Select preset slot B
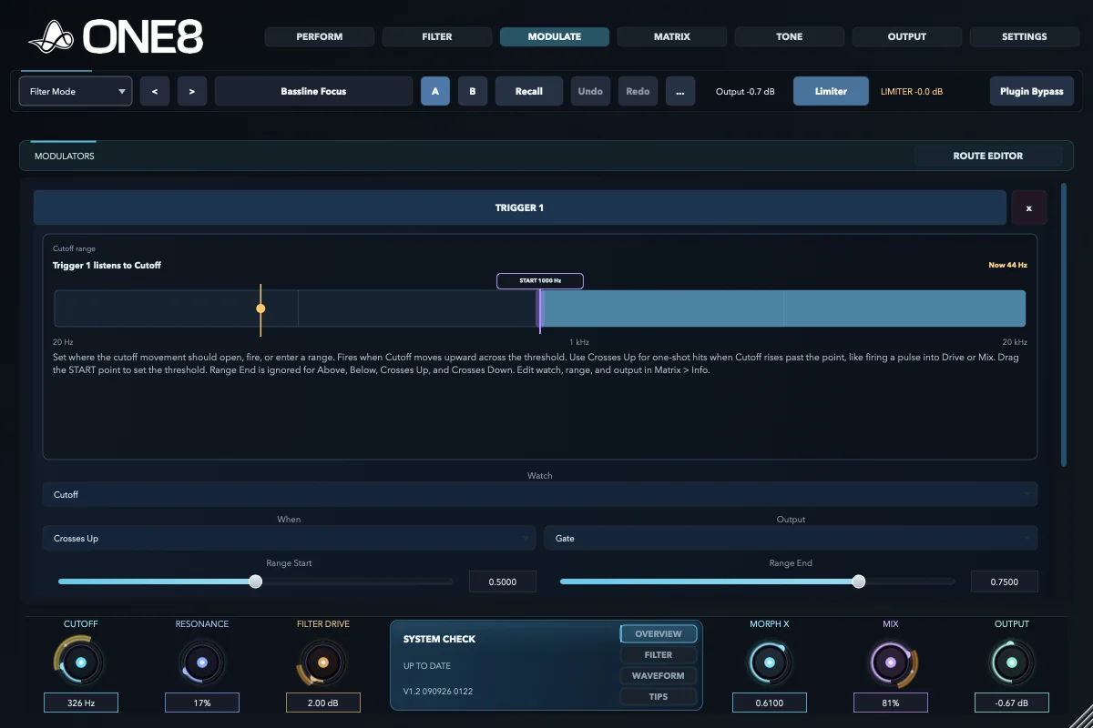The height and width of the screenshot is (728, 1093). click(x=473, y=91)
